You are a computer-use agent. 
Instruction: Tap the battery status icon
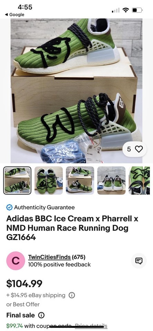point(137,10)
